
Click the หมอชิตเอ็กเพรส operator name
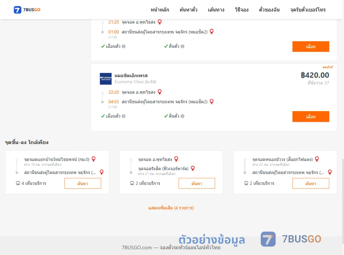[x=131, y=76]
